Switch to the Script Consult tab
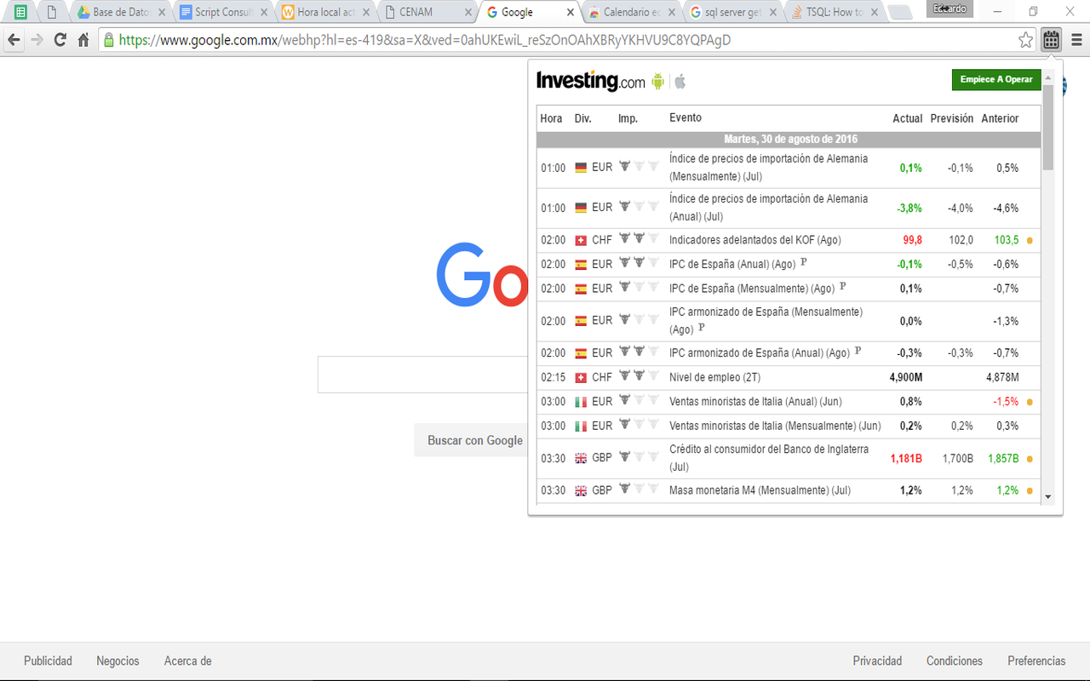 [x=223, y=13]
